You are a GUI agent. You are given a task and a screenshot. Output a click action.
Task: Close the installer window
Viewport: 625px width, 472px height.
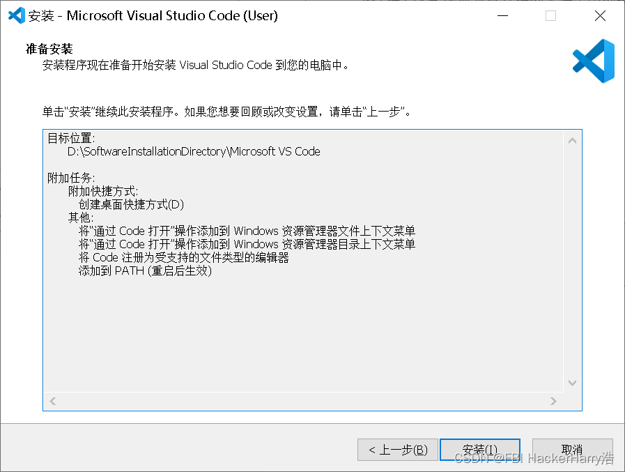(600, 15)
